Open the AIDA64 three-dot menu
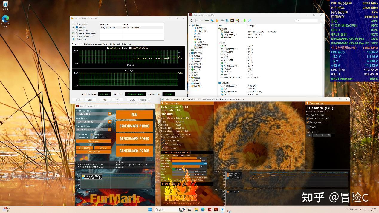Image resolution: width=379 pixels, height=213 pixels. point(321,21)
